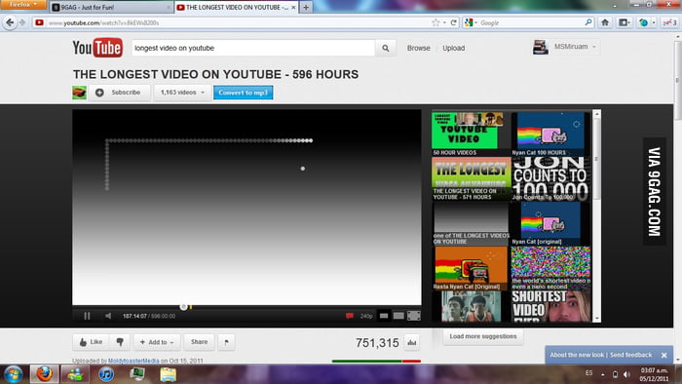Open the bookmarks toolbar menu icon
The height and width of the screenshot is (384, 682).
pos(625,22)
